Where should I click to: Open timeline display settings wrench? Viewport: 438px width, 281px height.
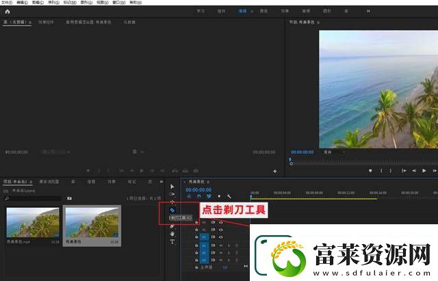pyautogui.click(x=229, y=196)
